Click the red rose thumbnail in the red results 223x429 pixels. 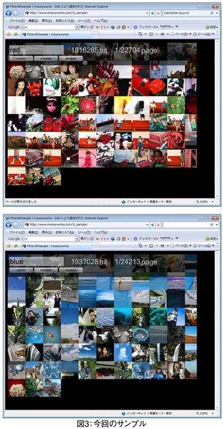coord(158,87)
